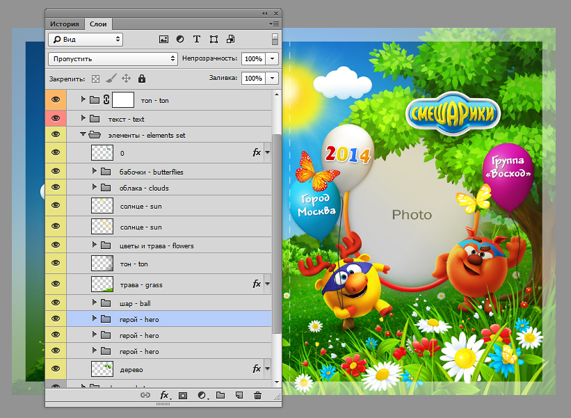This screenshot has width=571, height=418.
Task: Expand the 'облака - clouds' group
Action: pyautogui.click(x=95, y=188)
